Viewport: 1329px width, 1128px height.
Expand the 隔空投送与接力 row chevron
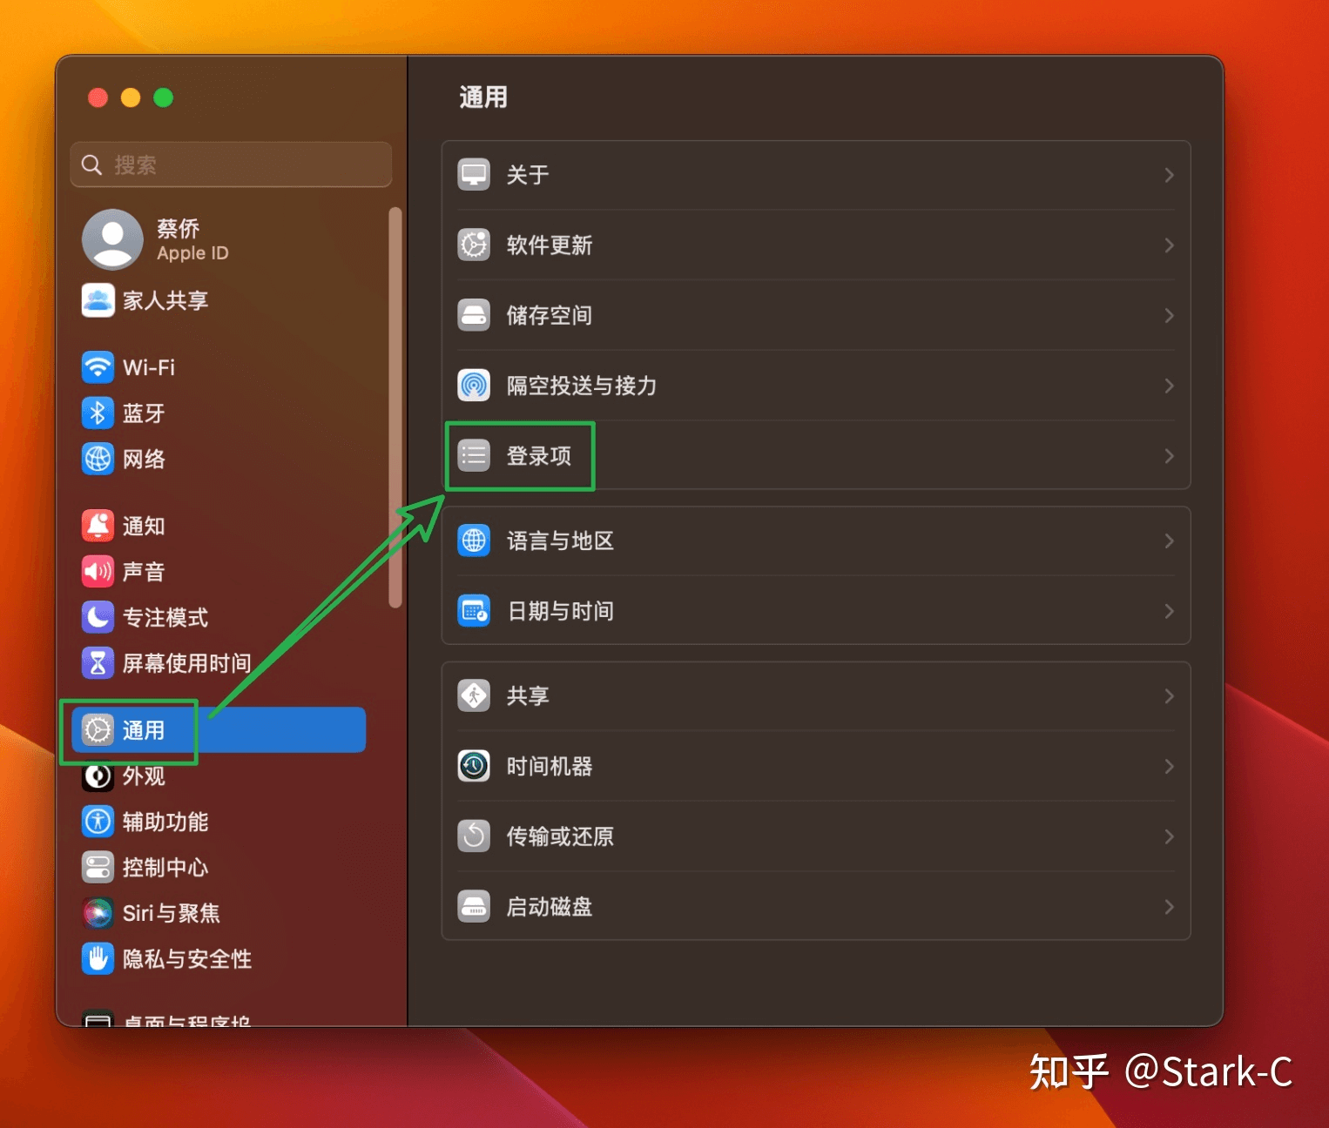tap(1169, 386)
